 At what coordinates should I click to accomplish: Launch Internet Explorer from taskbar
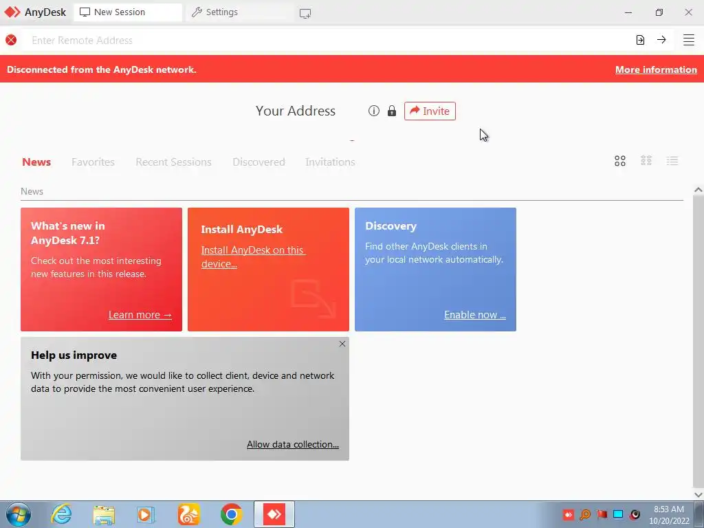(x=61, y=514)
